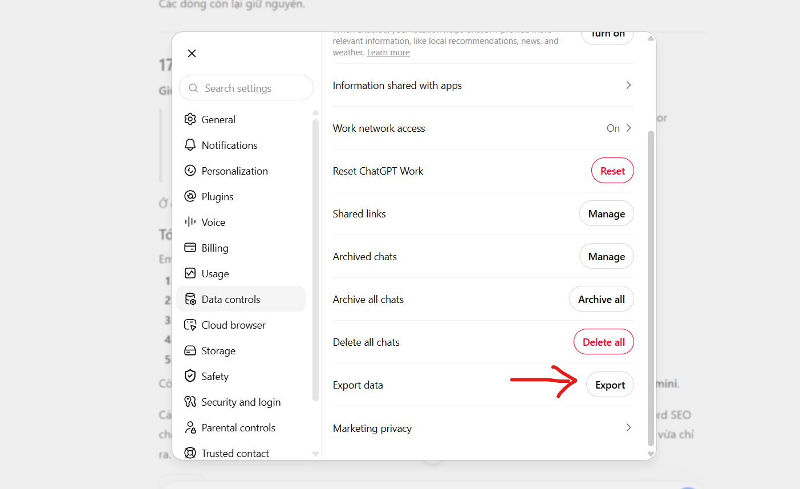Click the Voice waveform icon

pyautogui.click(x=190, y=222)
